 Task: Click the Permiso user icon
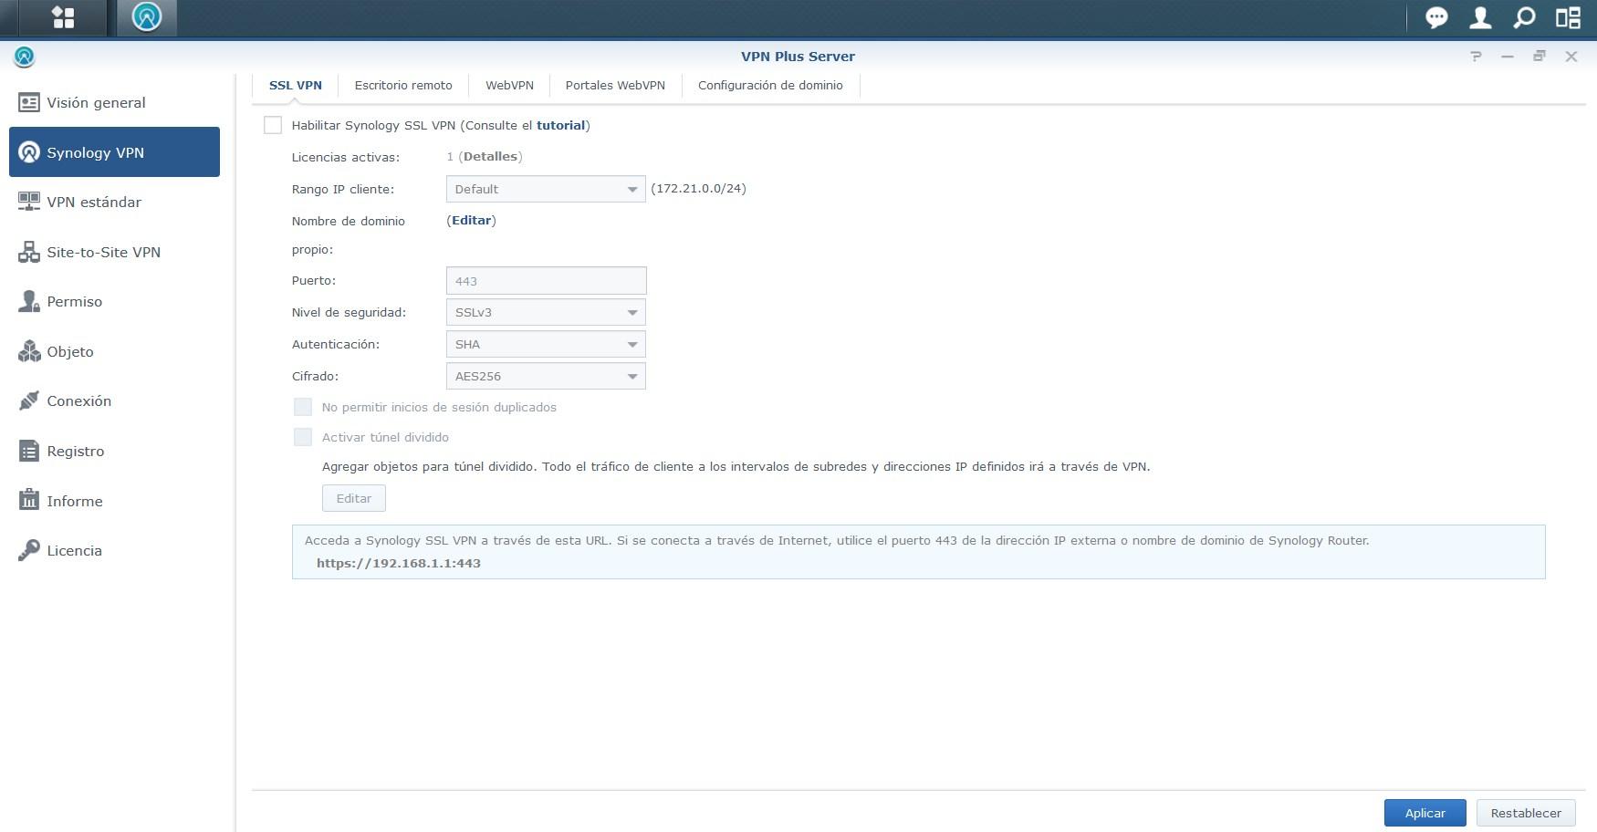29,301
